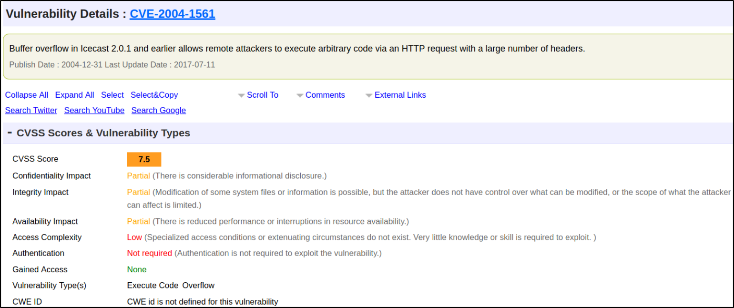This screenshot has height=308, width=734.
Task: Click the Search YouTube link
Action: pyautogui.click(x=94, y=110)
